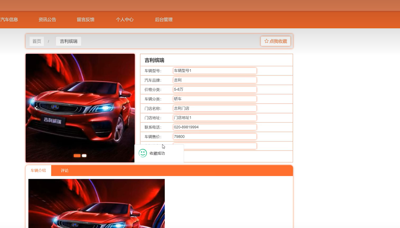Open the 汽车信息 navigation menu
The height and width of the screenshot is (228, 400).
coord(9,19)
